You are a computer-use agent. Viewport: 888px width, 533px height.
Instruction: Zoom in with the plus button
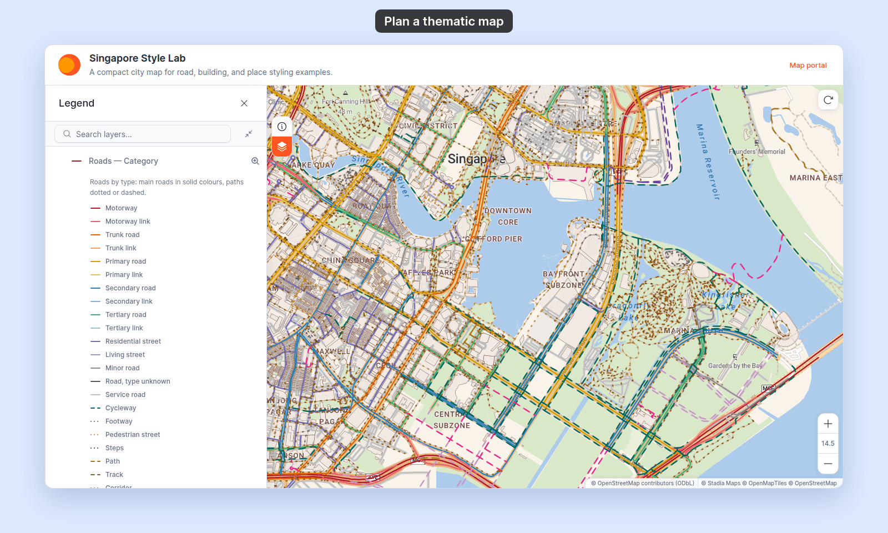(x=828, y=424)
